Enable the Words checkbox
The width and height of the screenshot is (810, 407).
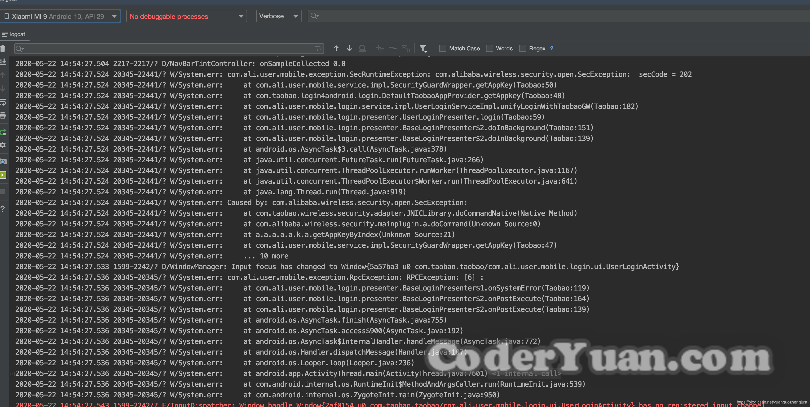489,48
